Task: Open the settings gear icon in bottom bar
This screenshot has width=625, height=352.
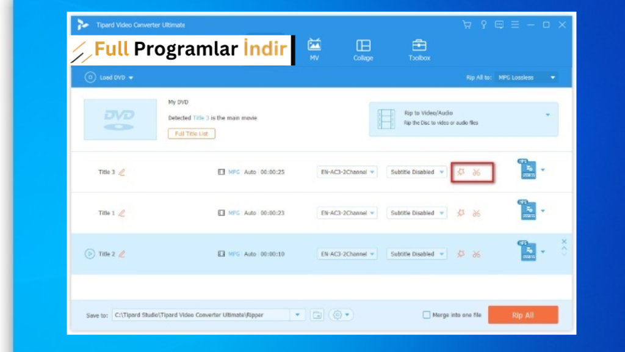Action: (x=337, y=315)
